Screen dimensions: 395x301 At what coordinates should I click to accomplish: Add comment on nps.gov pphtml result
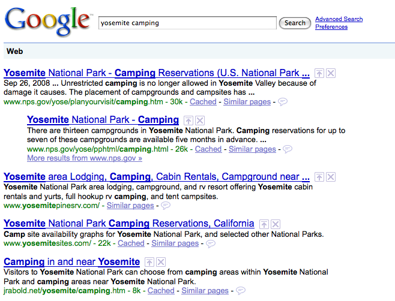(288, 149)
